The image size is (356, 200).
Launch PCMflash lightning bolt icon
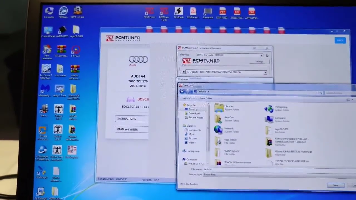179,13
